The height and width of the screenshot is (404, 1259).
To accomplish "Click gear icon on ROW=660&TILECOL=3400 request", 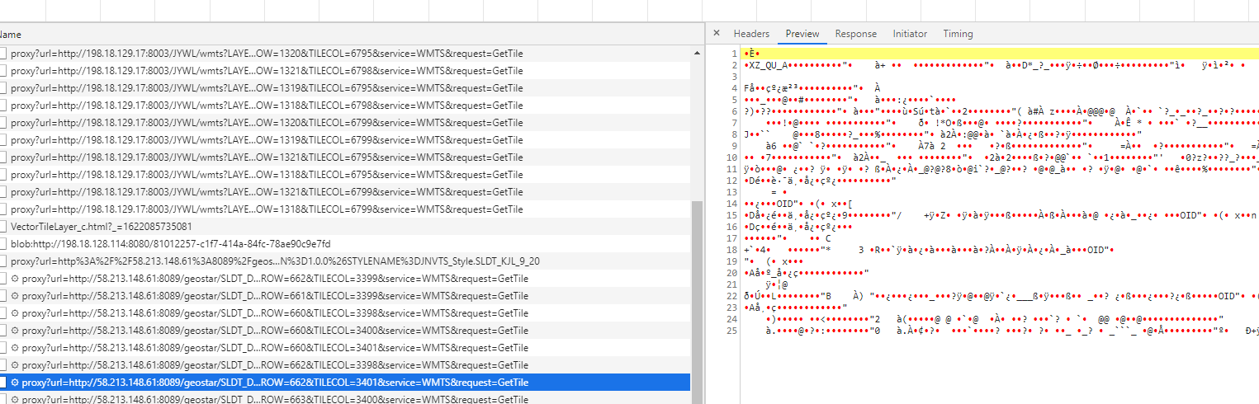I will click(15, 331).
